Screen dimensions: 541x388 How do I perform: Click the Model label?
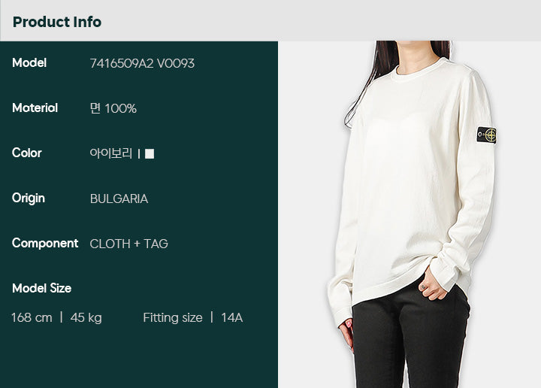pyautogui.click(x=29, y=63)
